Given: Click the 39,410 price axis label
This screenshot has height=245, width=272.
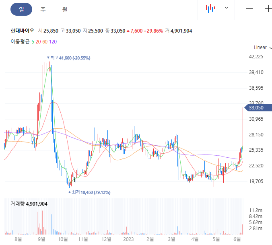Looking at the screenshot, I should click(256, 72).
